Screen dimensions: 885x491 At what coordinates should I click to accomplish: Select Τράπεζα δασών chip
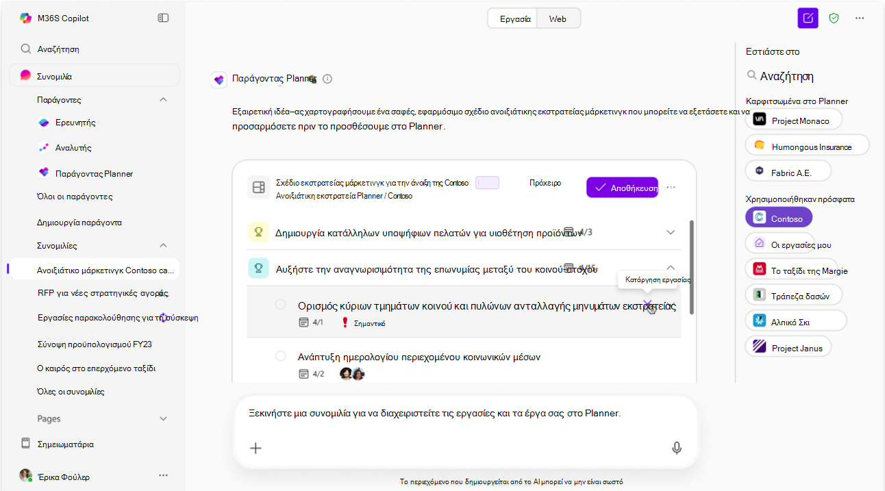[x=794, y=295]
